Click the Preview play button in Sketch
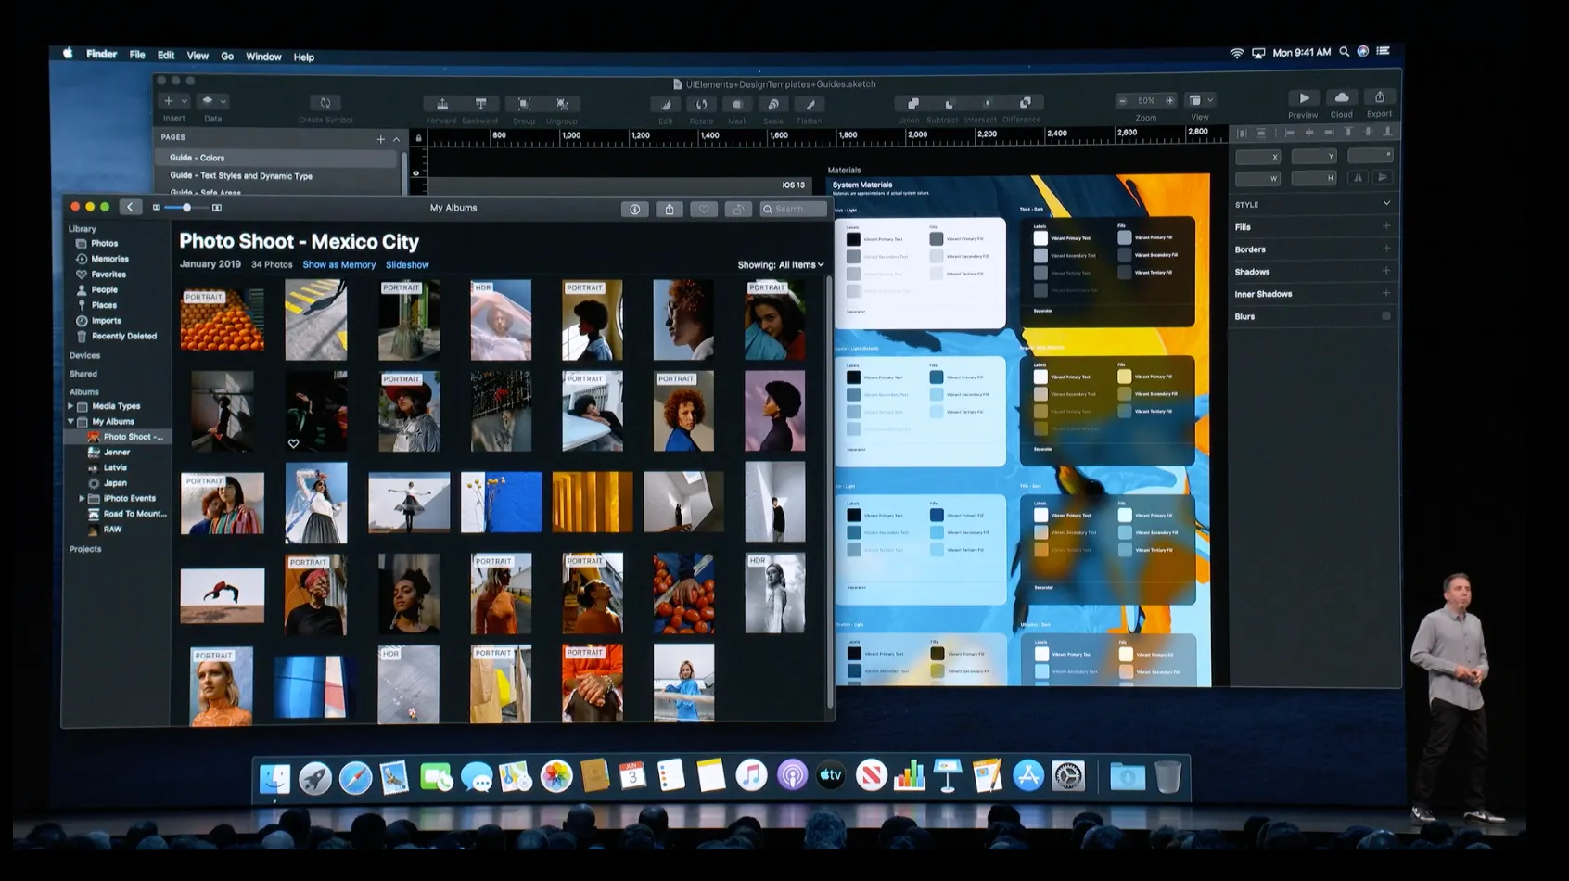 coord(1304,98)
